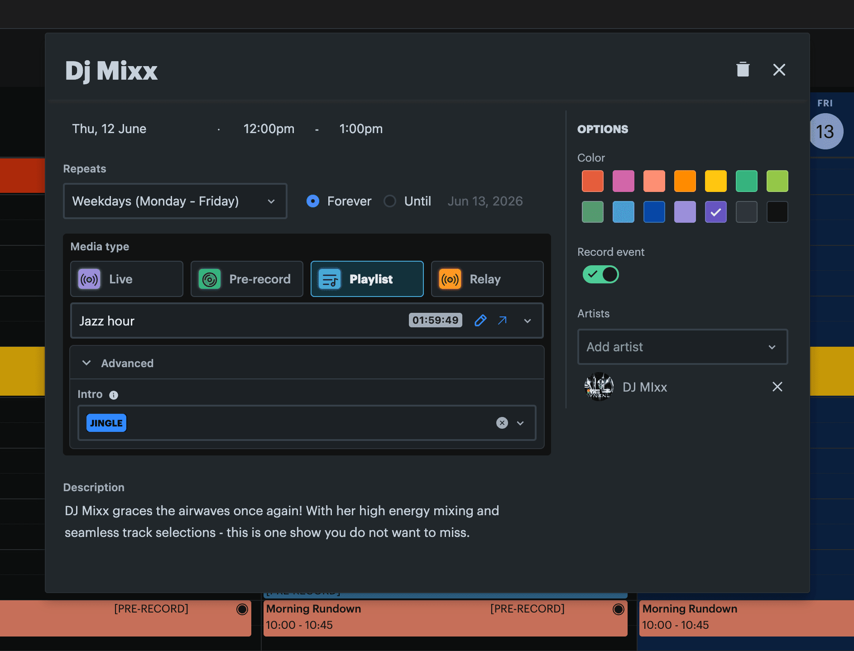
Task: Delete the event with the trash icon
Action: (743, 70)
